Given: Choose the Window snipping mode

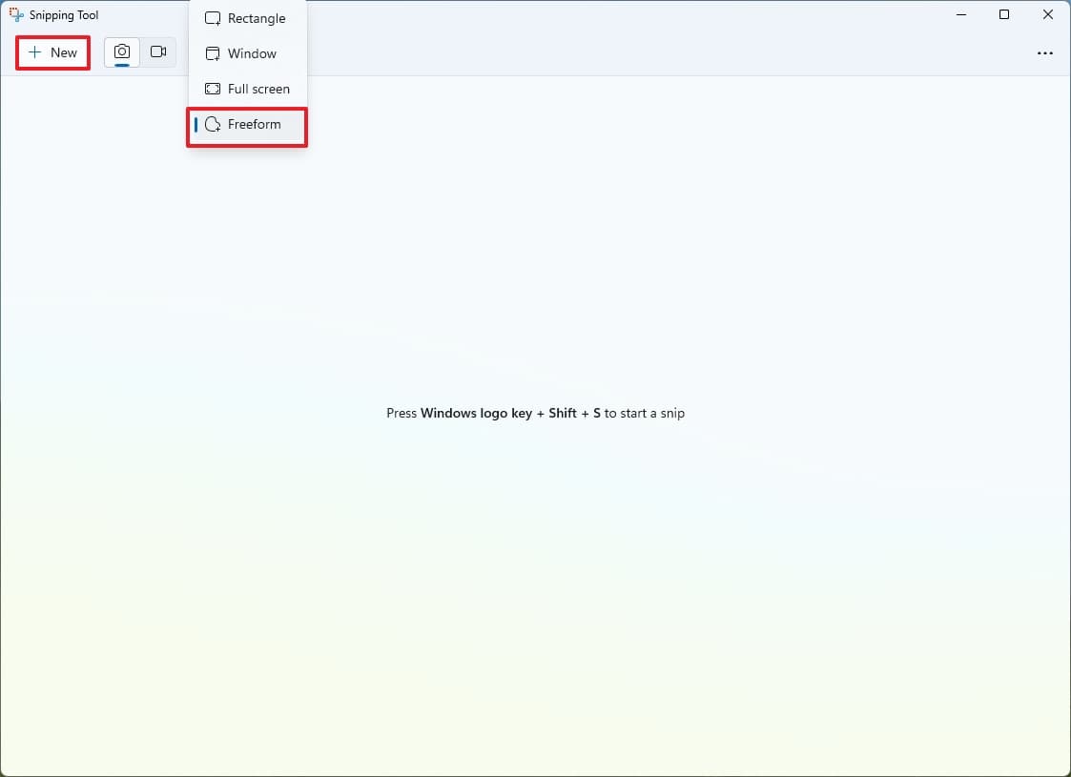Looking at the screenshot, I should click(247, 54).
